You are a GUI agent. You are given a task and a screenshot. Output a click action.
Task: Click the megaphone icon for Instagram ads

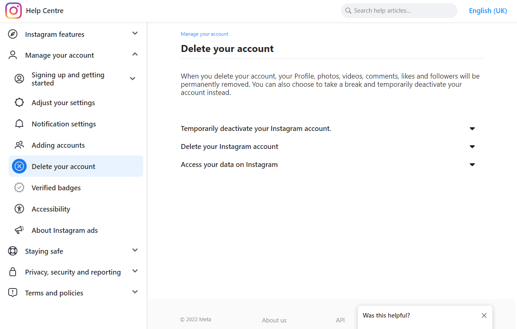pyautogui.click(x=19, y=230)
